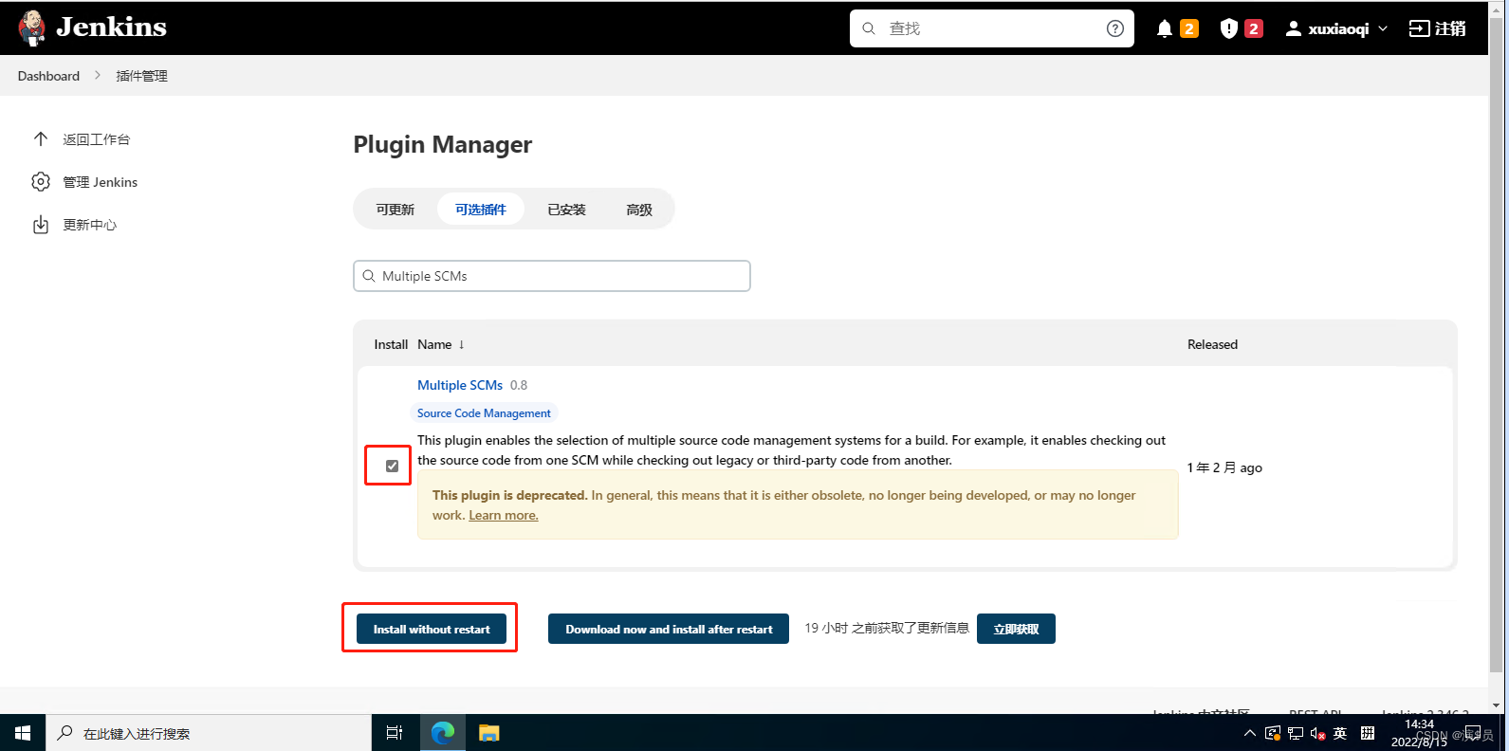Screen dimensions: 1509x751
Task: Click the 注销 logout button
Action: click(x=1438, y=28)
